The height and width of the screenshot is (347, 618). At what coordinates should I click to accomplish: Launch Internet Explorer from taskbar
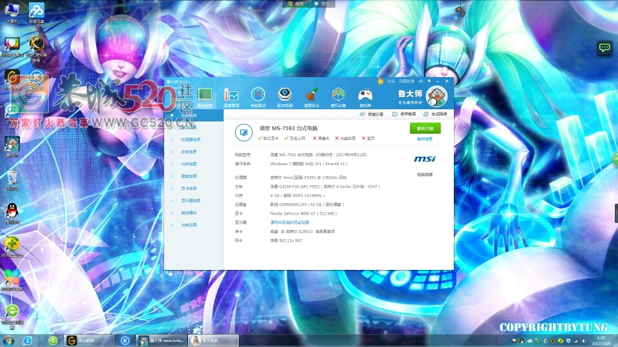[27, 341]
